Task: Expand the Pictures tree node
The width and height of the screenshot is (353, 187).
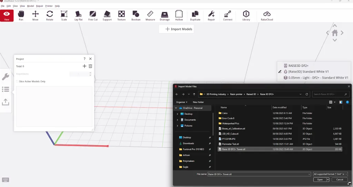Action: coord(178,126)
